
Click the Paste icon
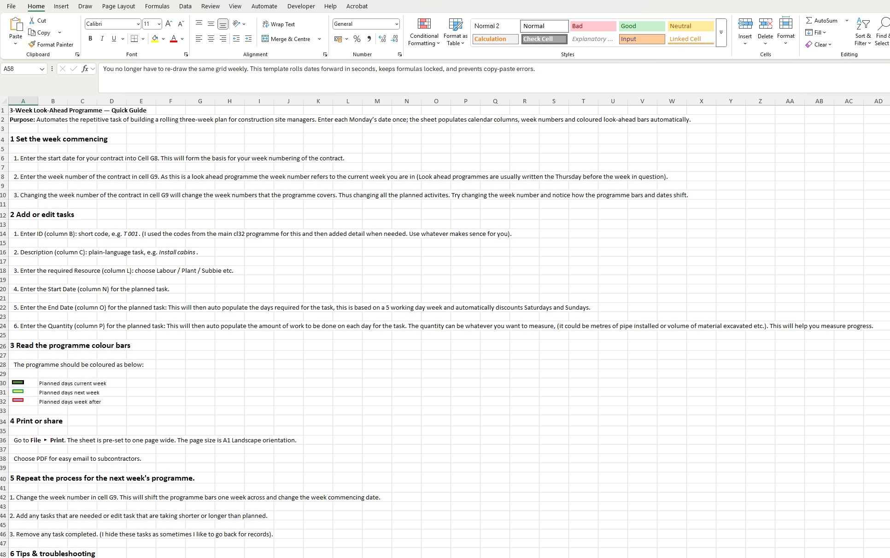coord(16,24)
